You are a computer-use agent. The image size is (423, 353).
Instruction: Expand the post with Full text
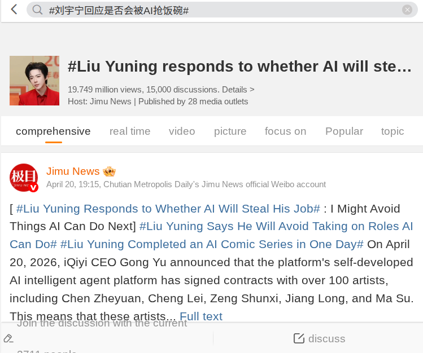(x=201, y=316)
